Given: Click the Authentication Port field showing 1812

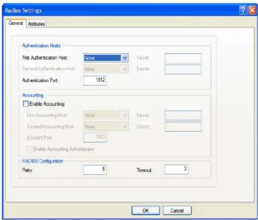Looking at the screenshot, I should tap(95, 81).
